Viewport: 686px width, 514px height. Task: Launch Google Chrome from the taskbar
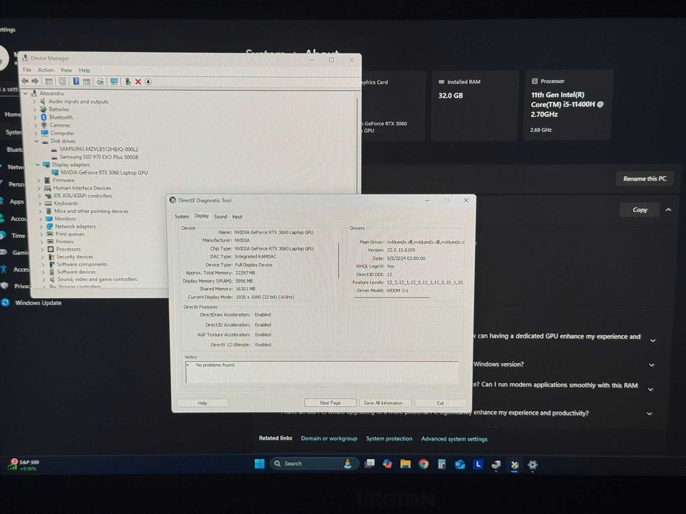(x=424, y=464)
